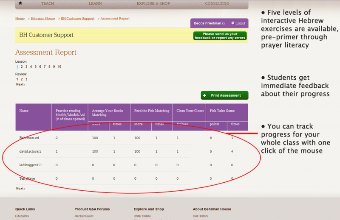Click the Product Q&A Forums footer heading
The width and height of the screenshot is (340, 220).
[x=92, y=209]
